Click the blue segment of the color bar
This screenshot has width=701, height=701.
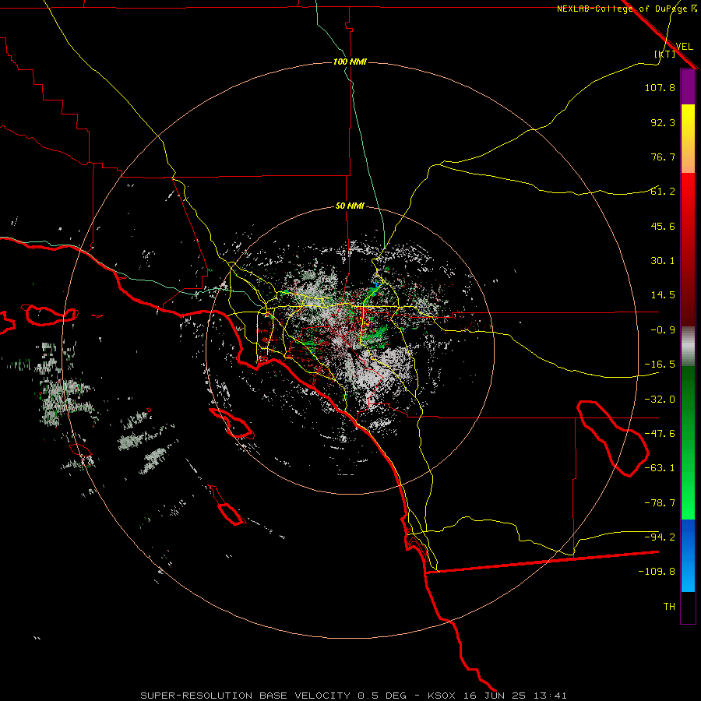pos(688,555)
